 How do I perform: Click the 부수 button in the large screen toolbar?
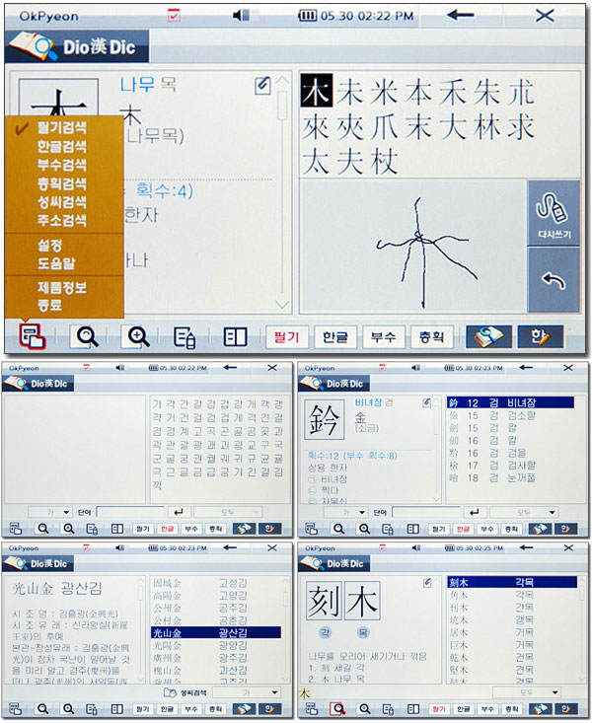(x=384, y=337)
